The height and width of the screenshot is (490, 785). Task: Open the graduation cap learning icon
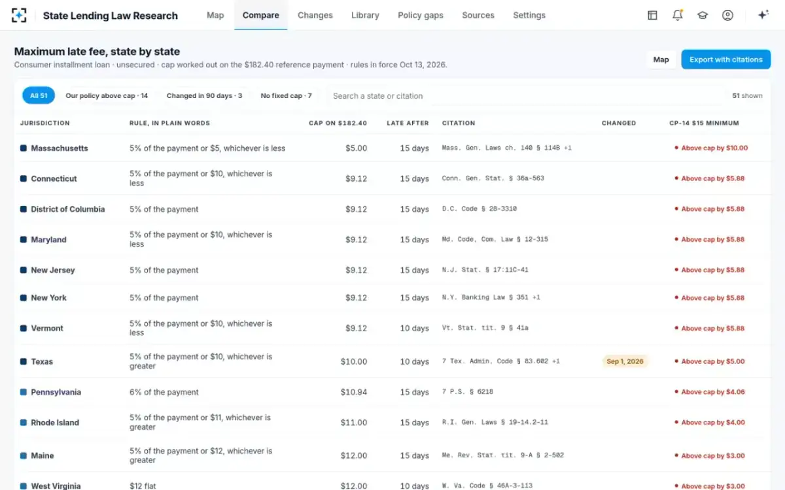pyautogui.click(x=703, y=15)
